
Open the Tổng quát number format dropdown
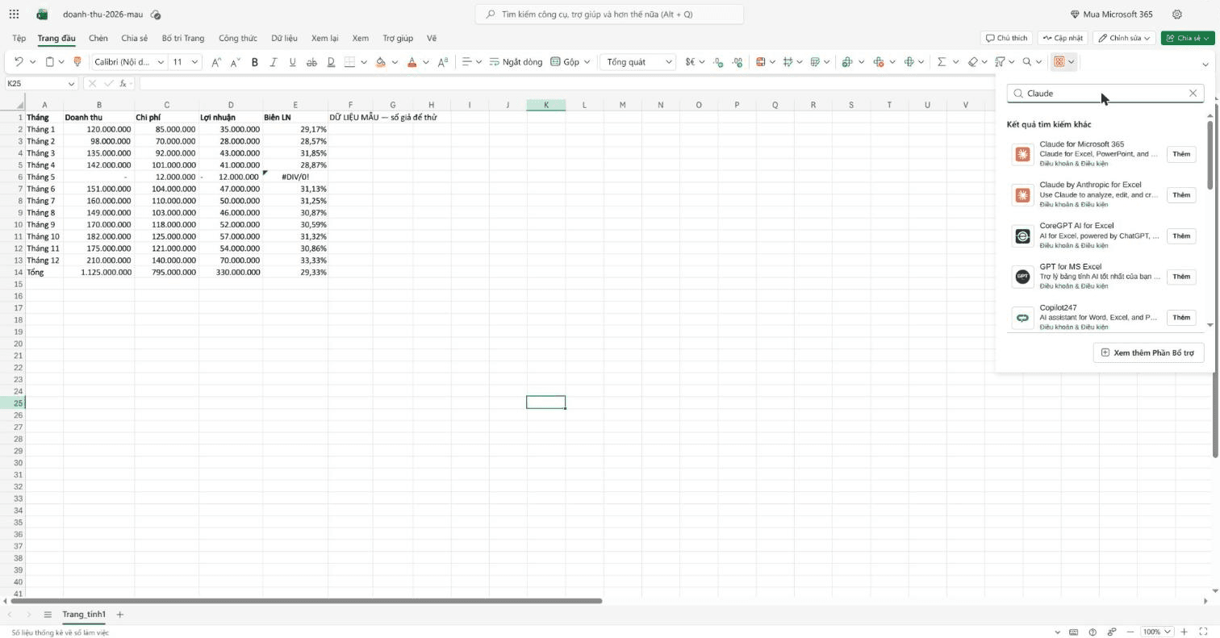(637, 62)
